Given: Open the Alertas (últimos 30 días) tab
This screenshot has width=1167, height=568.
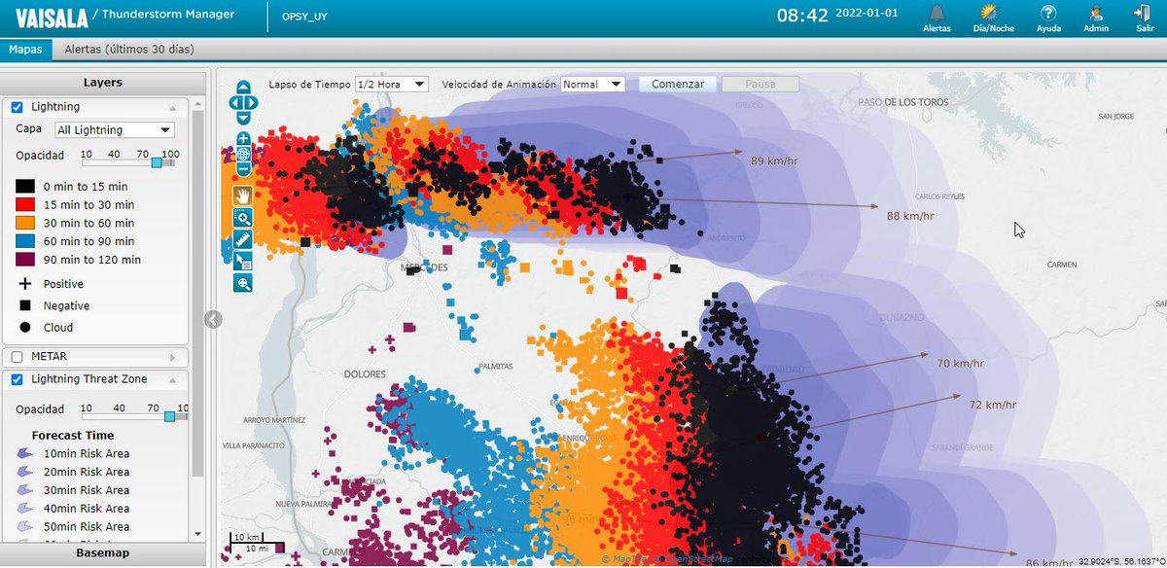Looking at the screenshot, I should 128,49.
